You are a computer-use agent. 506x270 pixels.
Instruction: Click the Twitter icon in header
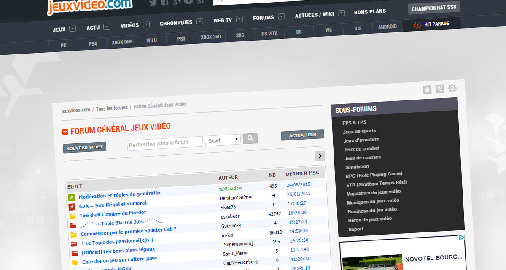point(153,3)
